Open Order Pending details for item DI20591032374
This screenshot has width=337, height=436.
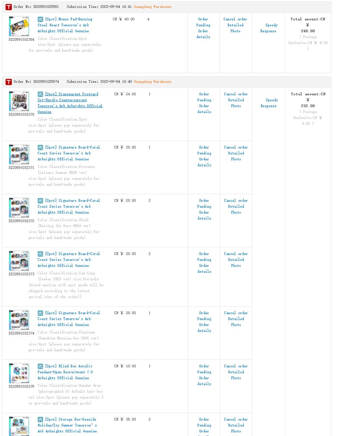[x=204, y=322]
